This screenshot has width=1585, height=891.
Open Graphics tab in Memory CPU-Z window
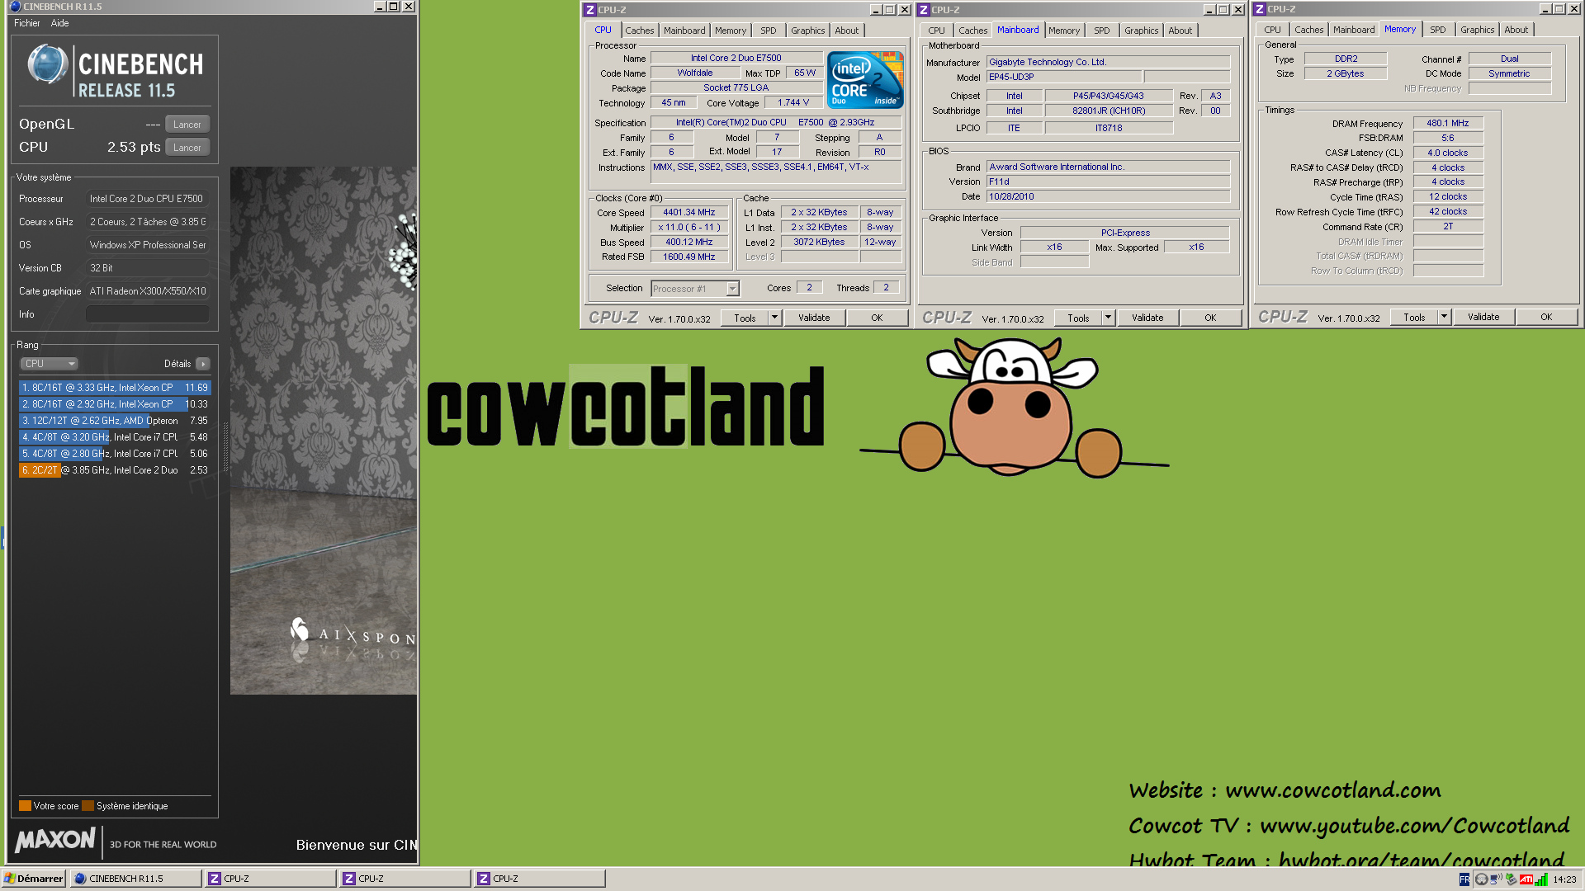(x=1477, y=30)
